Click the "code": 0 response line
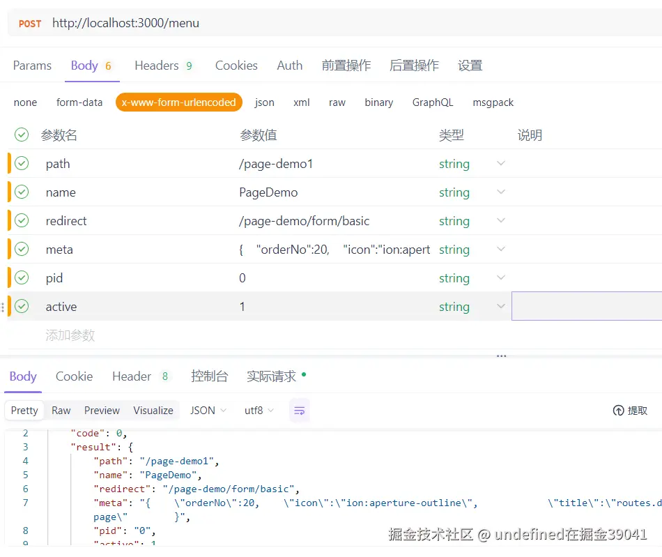 coord(99,433)
